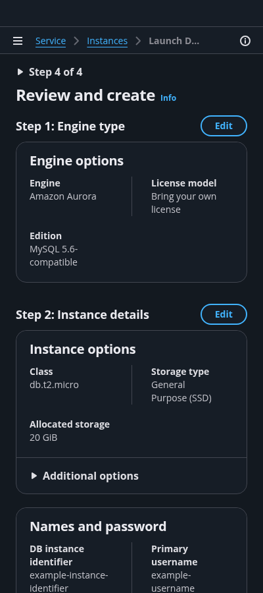Click the Amazon Aurora engine value
The height and width of the screenshot is (593, 263).
[x=63, y=196]
